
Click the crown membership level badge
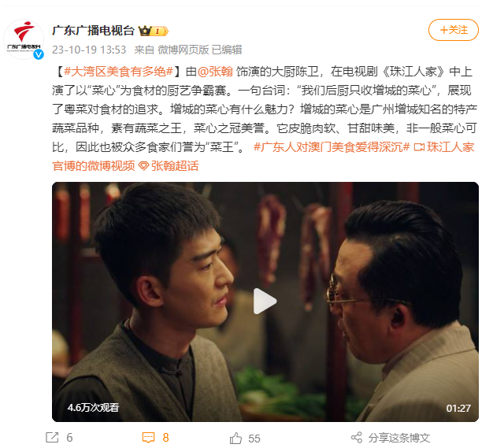click(x=154, y=31)
